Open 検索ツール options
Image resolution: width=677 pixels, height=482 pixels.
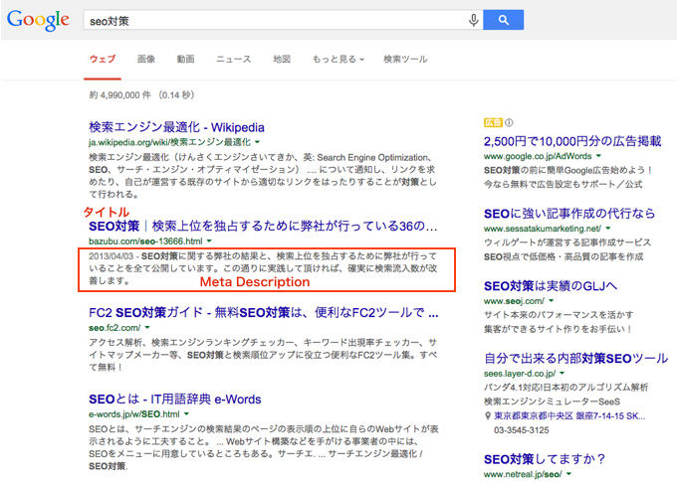[x=405, y=59]
